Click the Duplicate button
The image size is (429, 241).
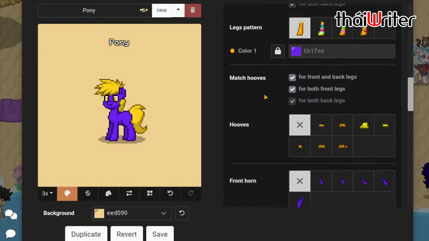(86, 234)
